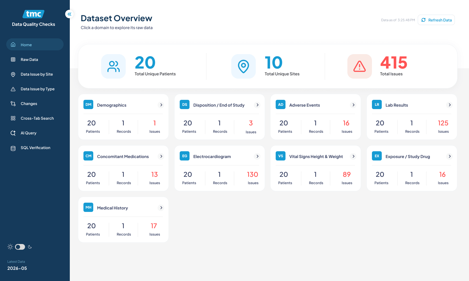
Task: Click the Total Unique Sites location icon
Action: point(243,66)
